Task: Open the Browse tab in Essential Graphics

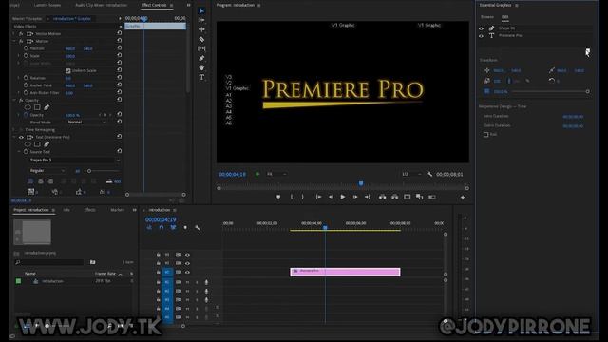Action: [487, 17]
